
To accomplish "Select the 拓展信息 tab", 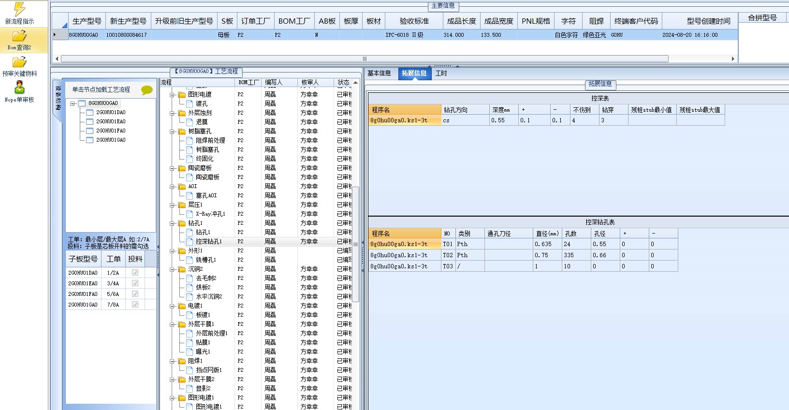I will [414, 73].
